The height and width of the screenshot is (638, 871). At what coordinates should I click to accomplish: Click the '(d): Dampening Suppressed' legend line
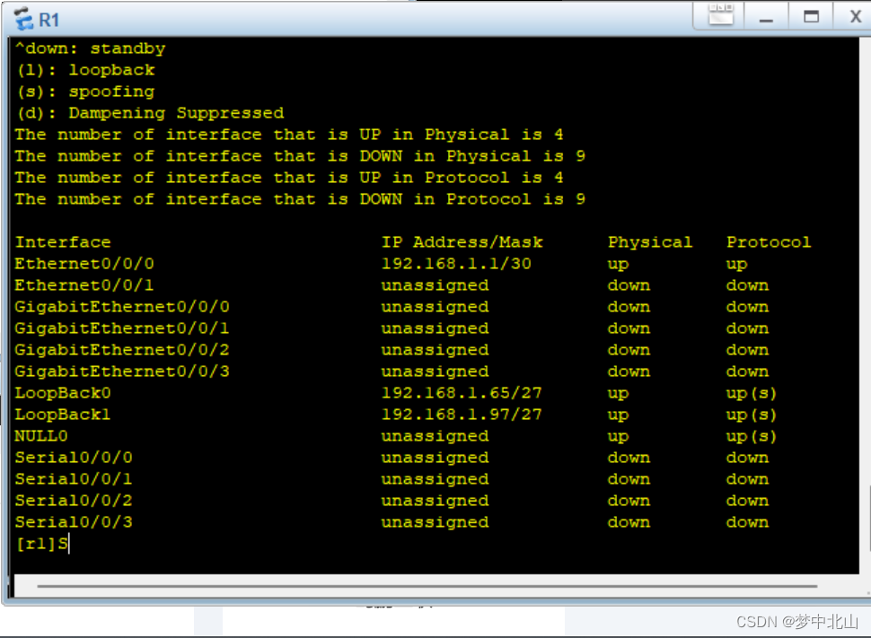click(150, 113)
